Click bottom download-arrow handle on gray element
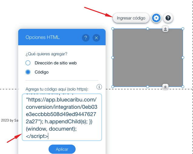Image resolution: width=193 pixels, height=154 pixels. coord(165,87)
